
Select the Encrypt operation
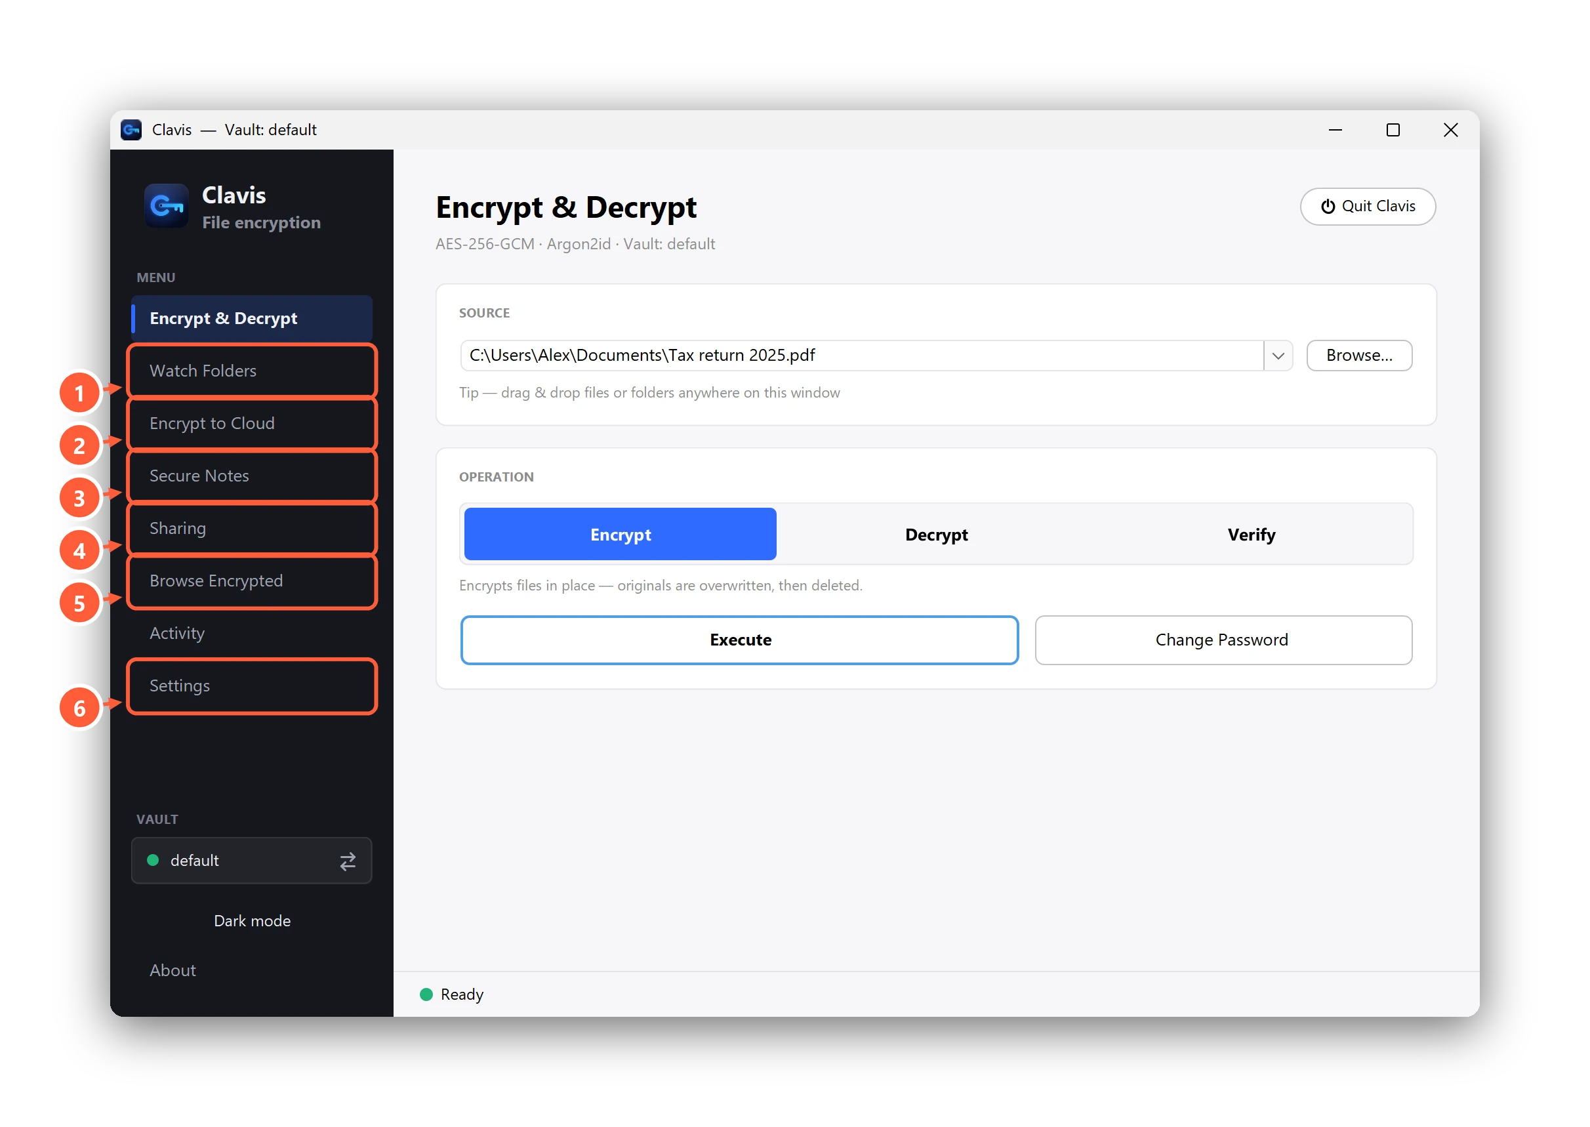(620, 535)
